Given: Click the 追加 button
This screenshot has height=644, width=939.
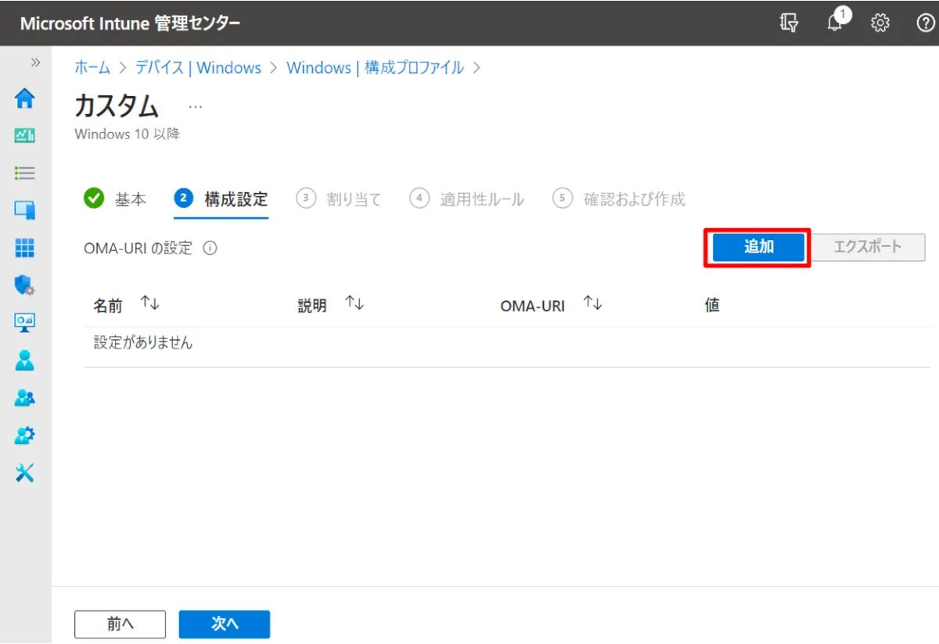Looking at the screenshot, I should point(758,247).
